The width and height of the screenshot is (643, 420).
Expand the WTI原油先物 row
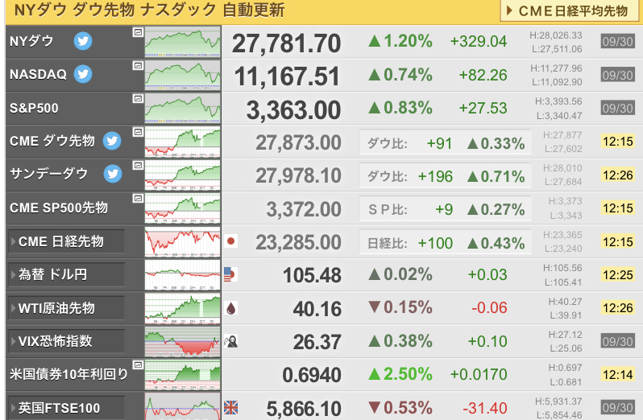[66, 308]
